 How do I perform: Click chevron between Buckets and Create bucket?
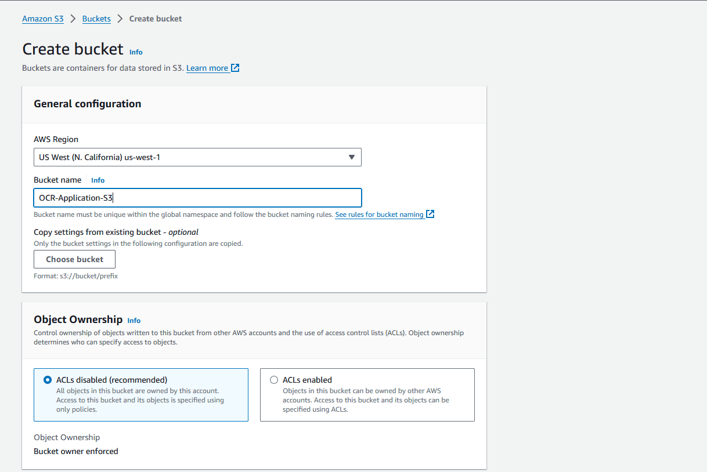[120, 19]
